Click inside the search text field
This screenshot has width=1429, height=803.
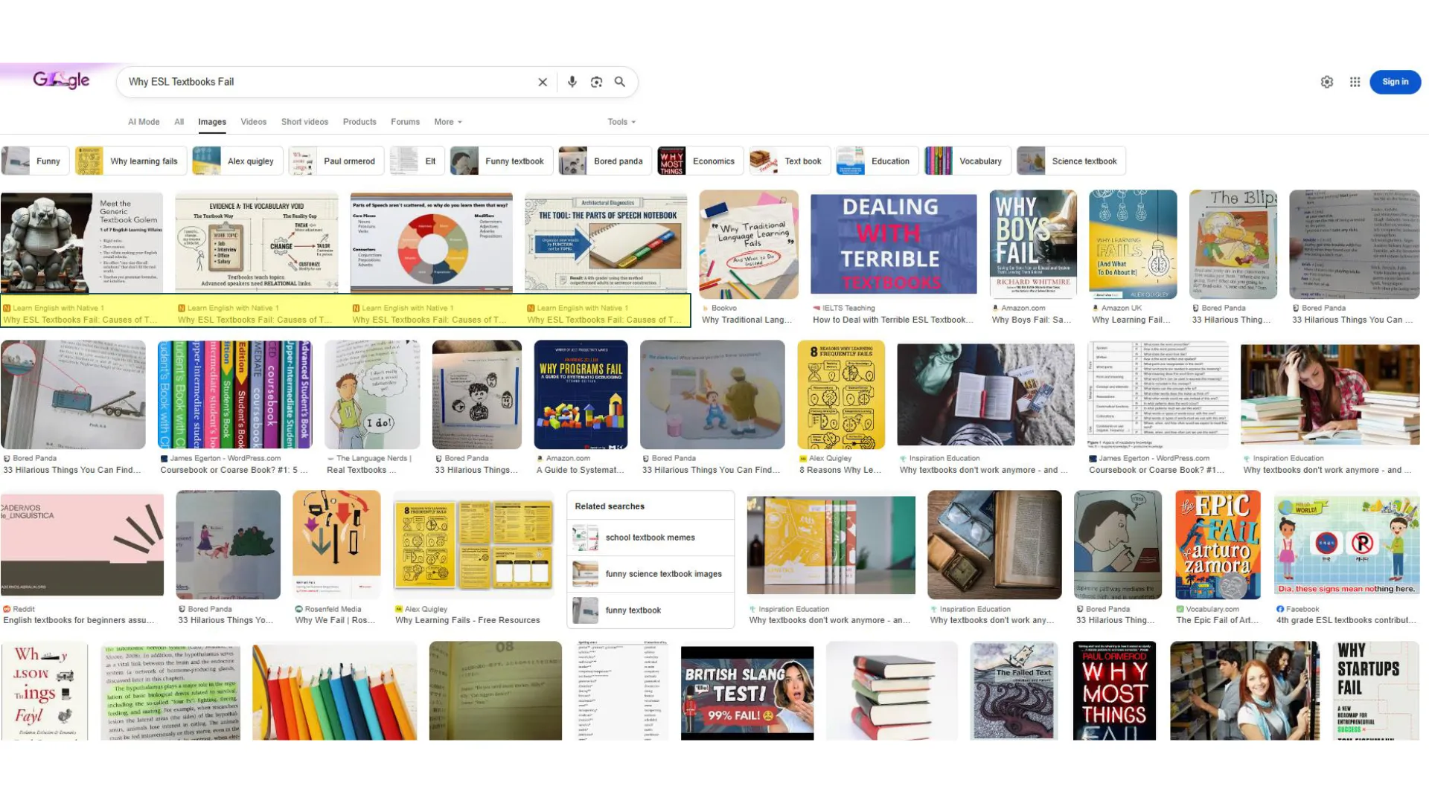pyautogui.click(x=327, y=82)
